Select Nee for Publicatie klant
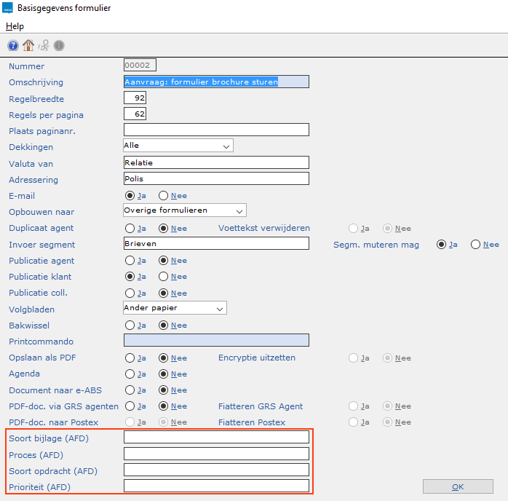This screenshot has width=508, height=501. click(x=163, y=277)
